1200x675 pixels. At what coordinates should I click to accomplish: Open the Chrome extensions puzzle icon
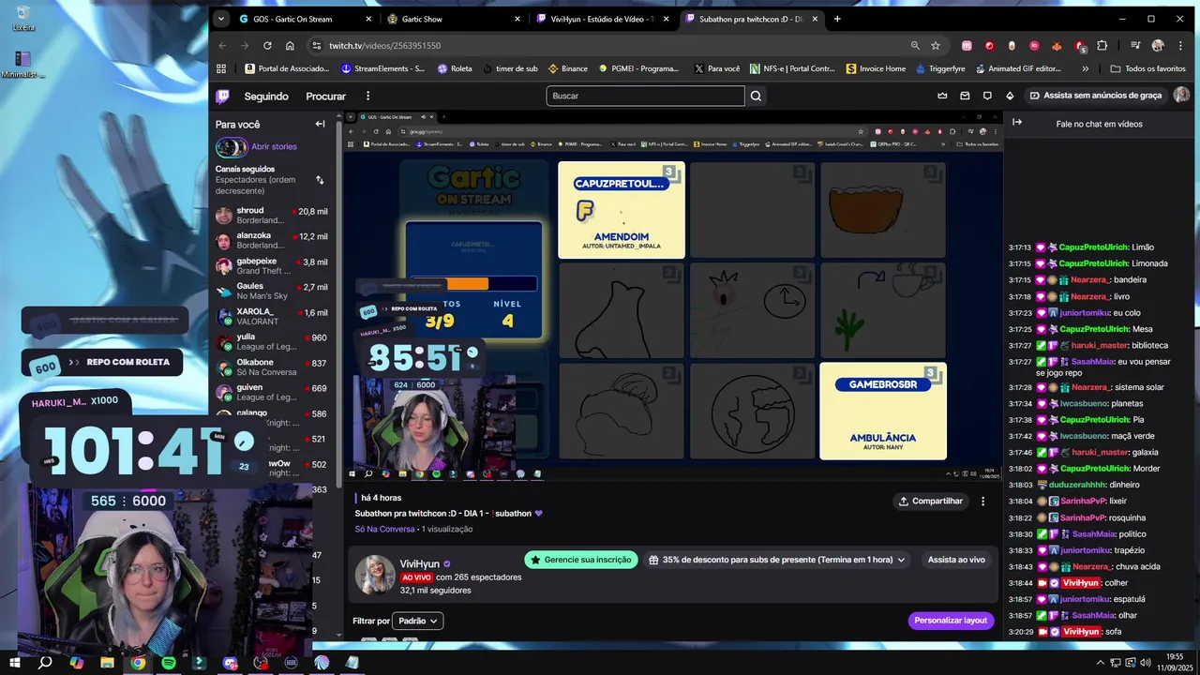click(1102, 45)
